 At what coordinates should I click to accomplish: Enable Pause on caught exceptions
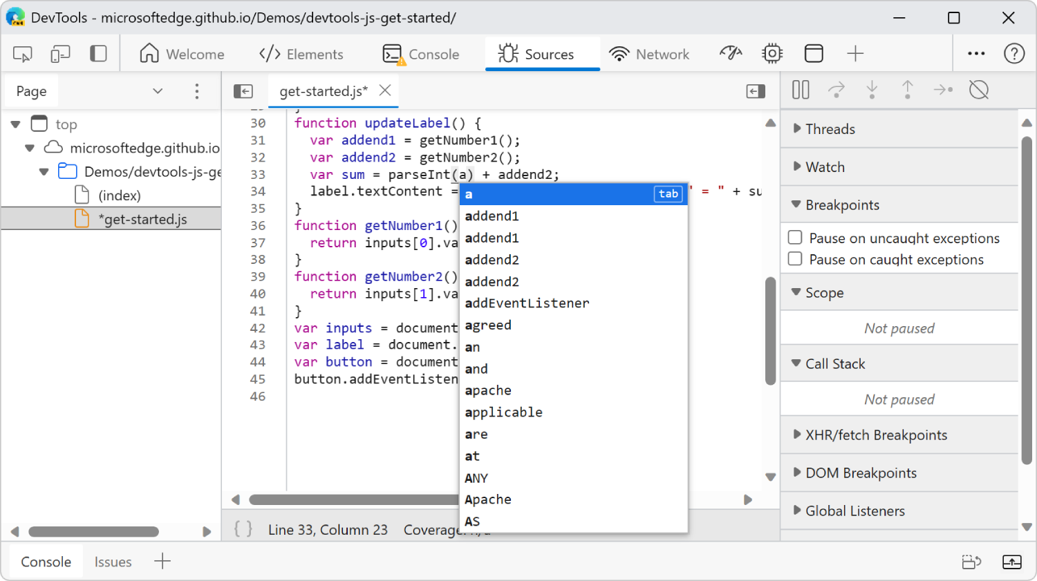coord(795,260)
